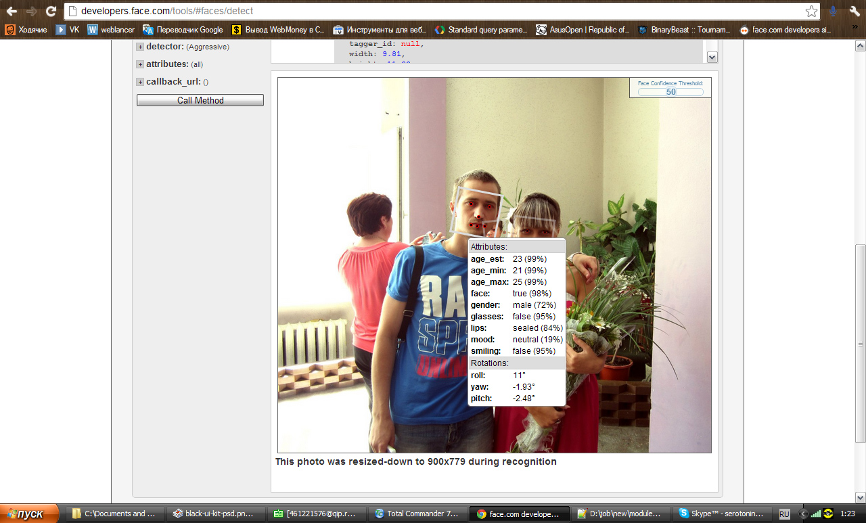Open BinaryBeast Tournament bookmark
This screenshot has height=523, width=866.
click(685, 30)
